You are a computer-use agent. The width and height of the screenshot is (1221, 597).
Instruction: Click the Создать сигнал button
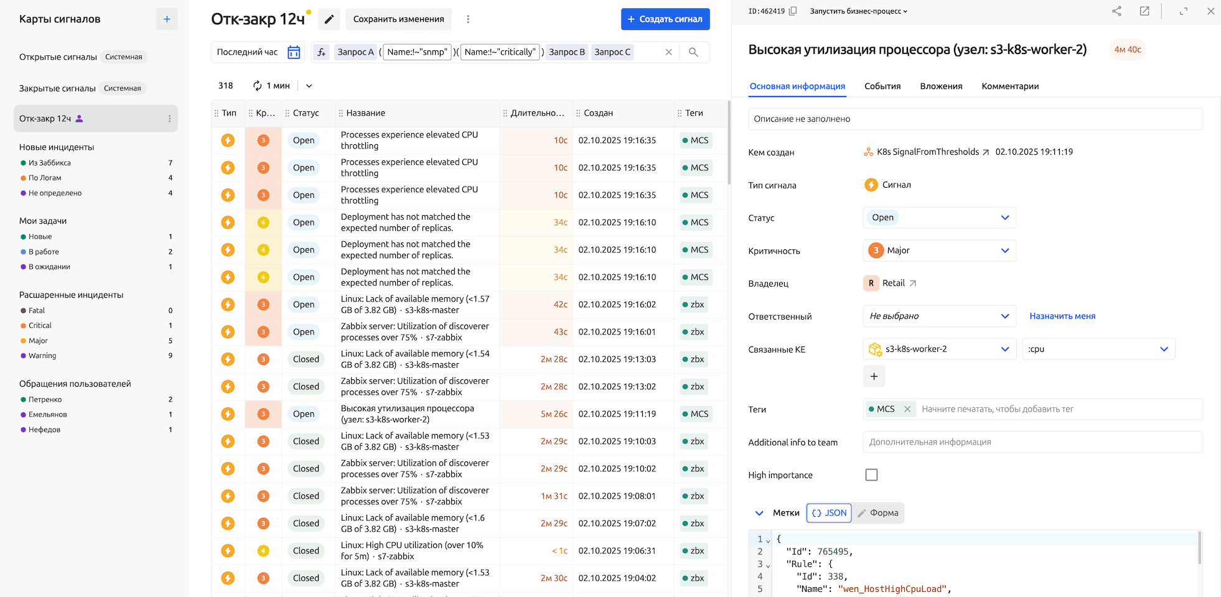[x=665, y=19]
